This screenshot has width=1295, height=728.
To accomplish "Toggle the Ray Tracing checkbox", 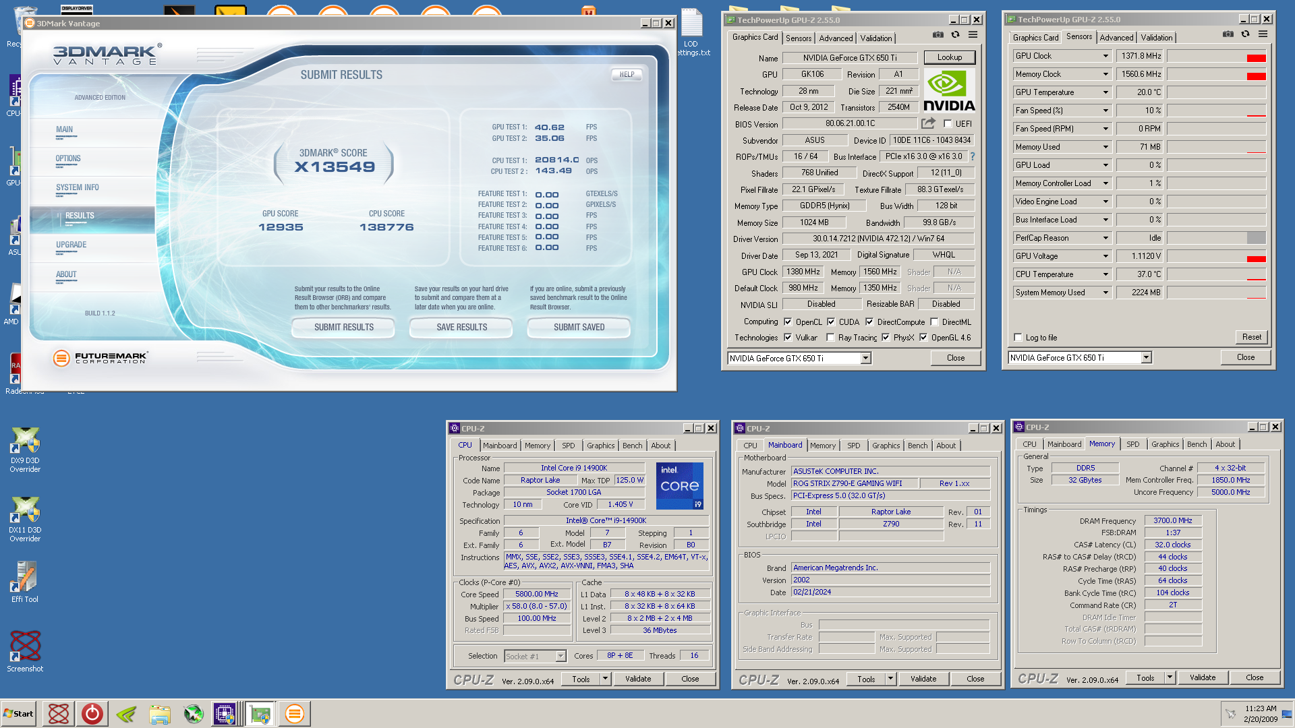I will (830, 337).
